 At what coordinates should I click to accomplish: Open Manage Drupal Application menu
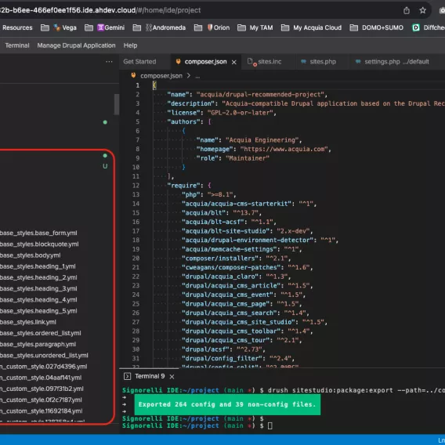[x=76, y=45]
